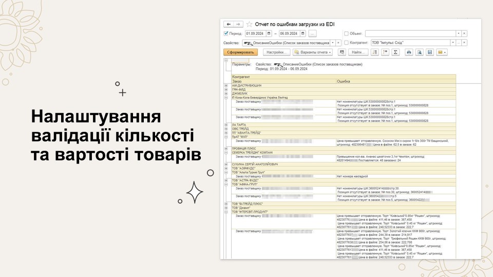Click the print report icon

(409, 52)
